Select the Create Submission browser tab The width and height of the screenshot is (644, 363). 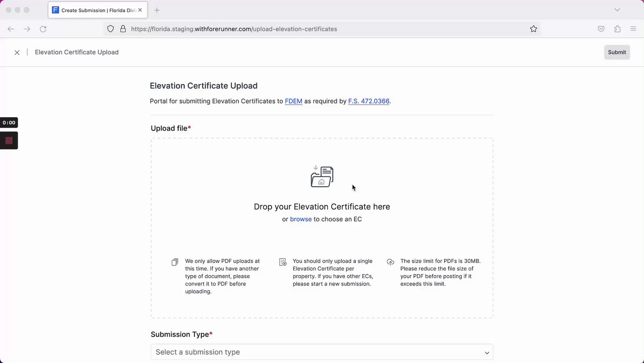96,10
